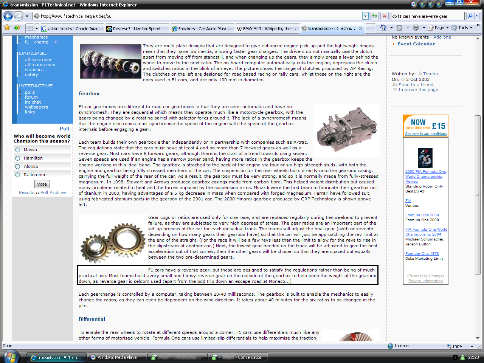
Task: Switch to the BMW M43 Wikipedia tab
Action: (x=267, y=28)
